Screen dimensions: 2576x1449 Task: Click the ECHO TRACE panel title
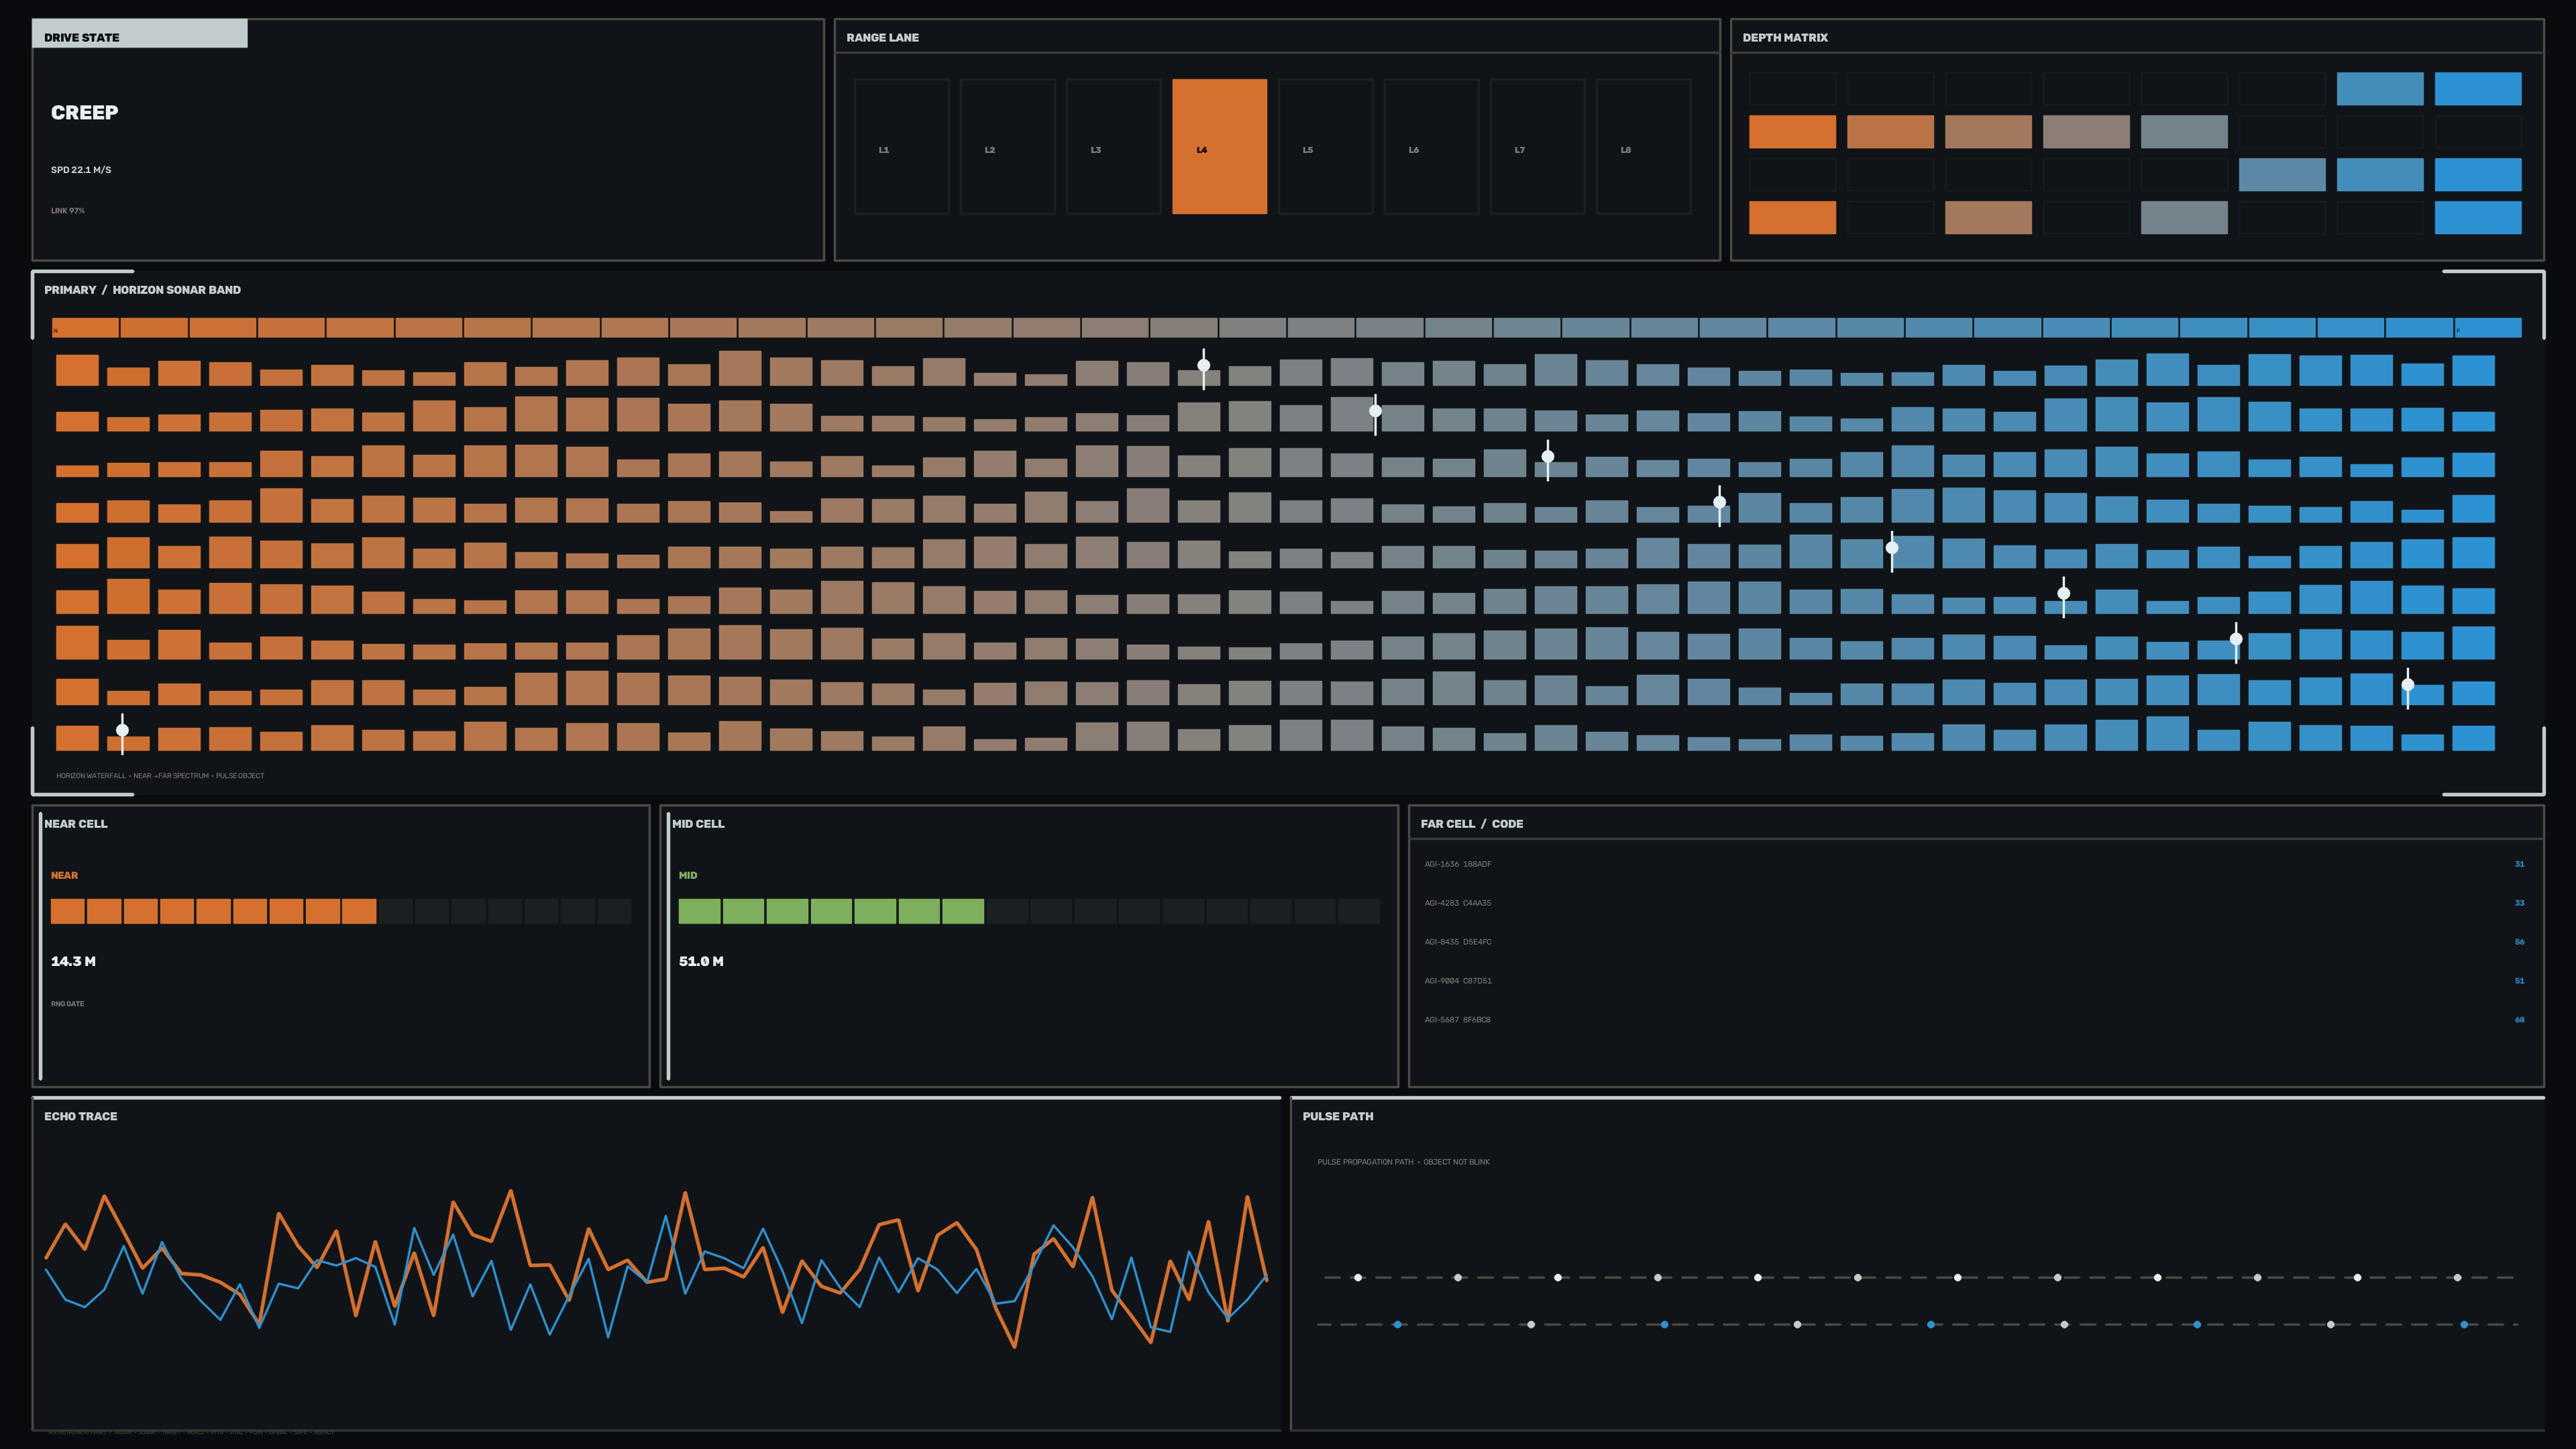[80, 1117]
